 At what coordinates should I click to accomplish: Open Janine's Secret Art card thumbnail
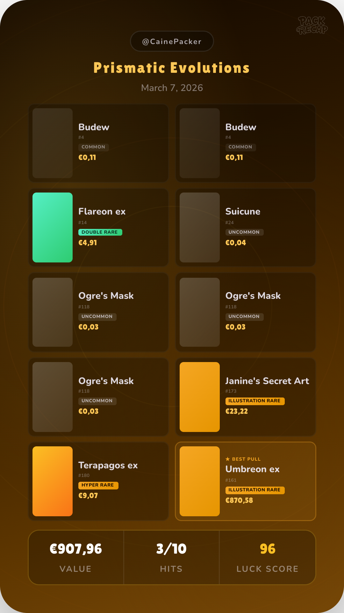pos(200,397)
